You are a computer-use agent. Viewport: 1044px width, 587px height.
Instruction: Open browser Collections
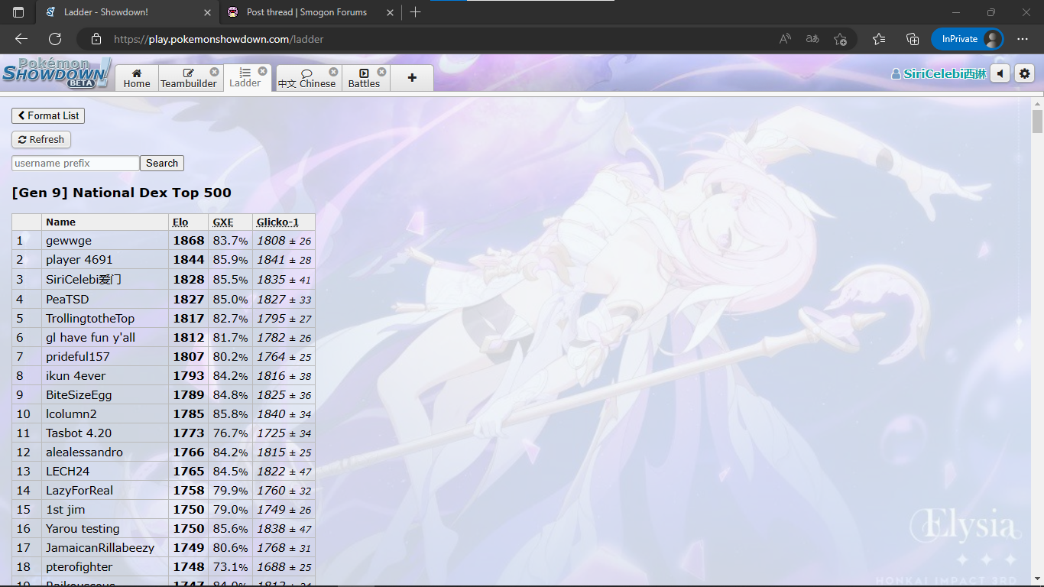coord(912,39)
